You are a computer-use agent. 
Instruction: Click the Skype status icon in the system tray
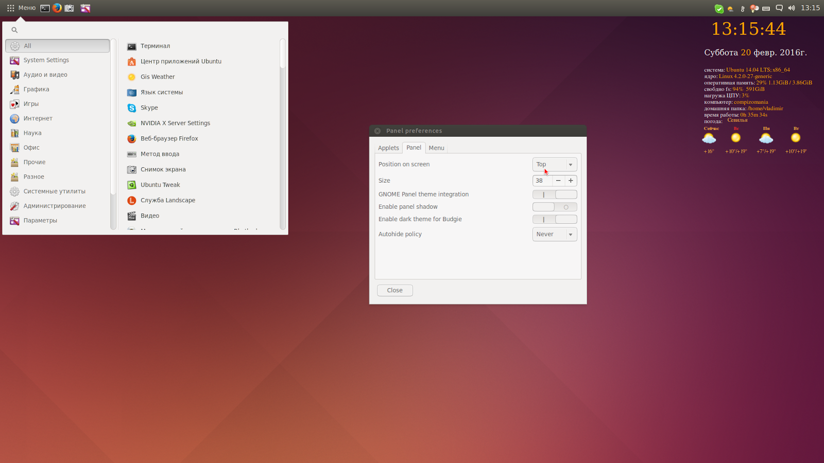pos(719,8)
